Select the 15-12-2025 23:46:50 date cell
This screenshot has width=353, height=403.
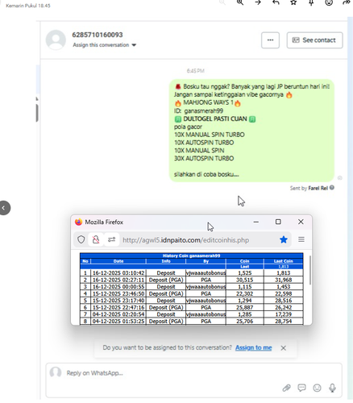pos(118,293)
